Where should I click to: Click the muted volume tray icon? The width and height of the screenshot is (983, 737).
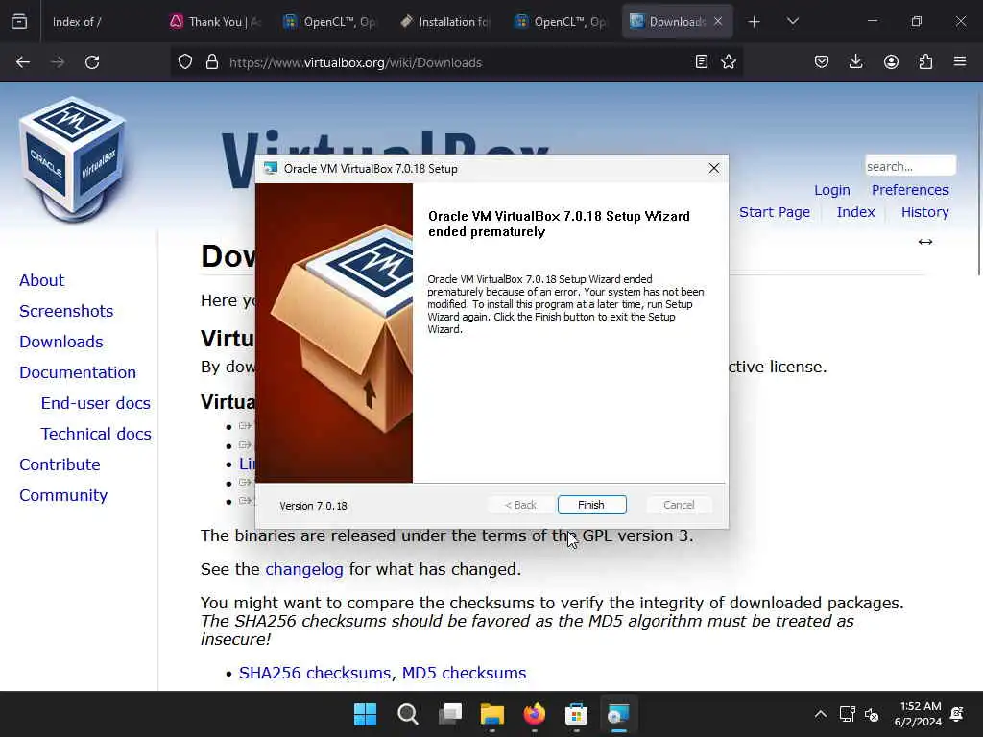coord(872,714)
